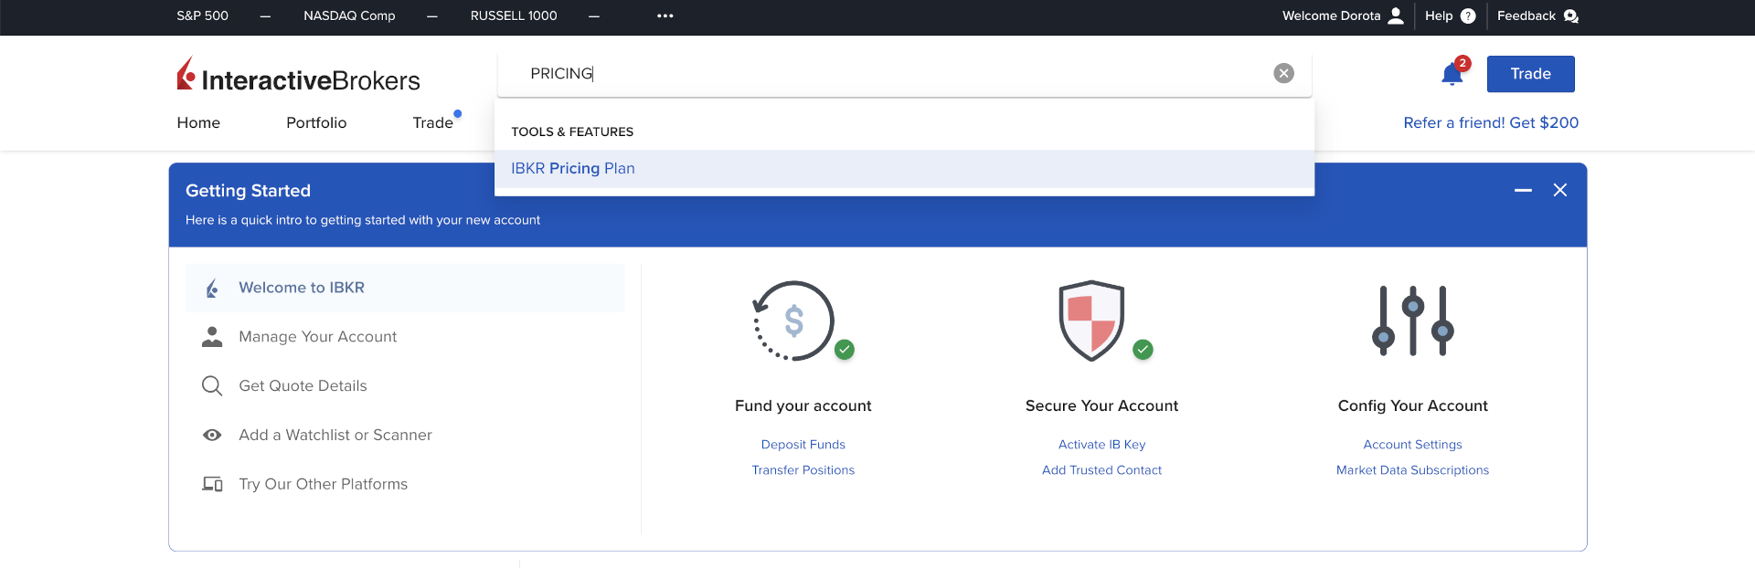Click the Secure Your Account shield icon

click(1091, 321)
